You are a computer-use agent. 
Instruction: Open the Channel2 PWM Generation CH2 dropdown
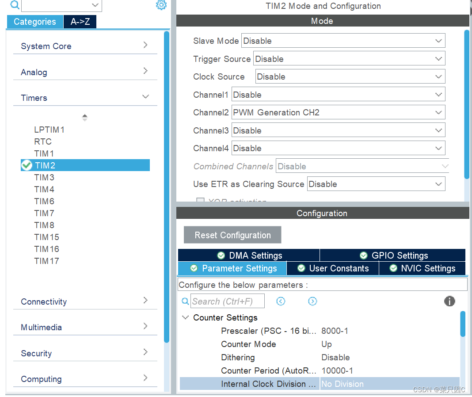339,112
